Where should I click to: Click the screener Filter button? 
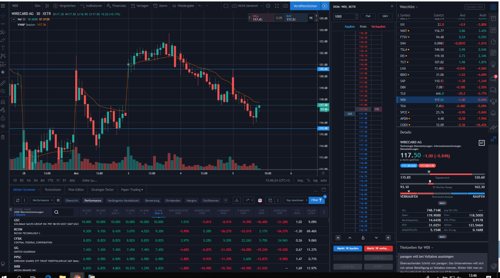click(x=316, y=200)
